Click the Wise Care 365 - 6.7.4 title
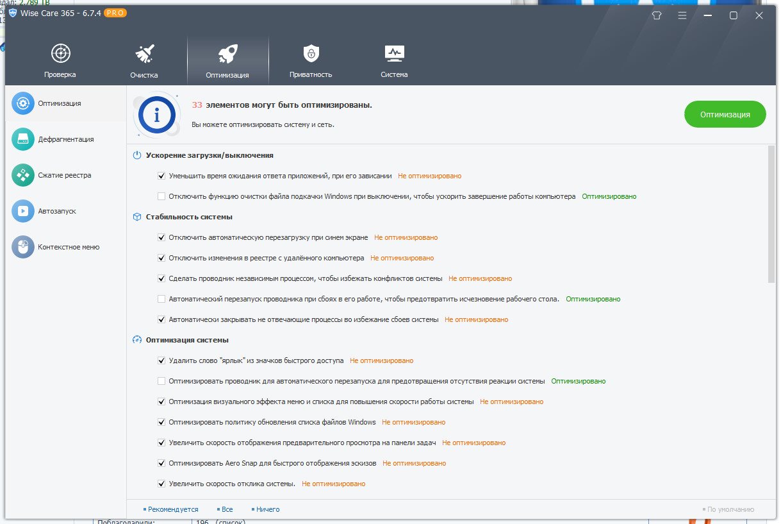Image resolution: width=781 pixels, height=524 pixels. click(x=61, y=13)
